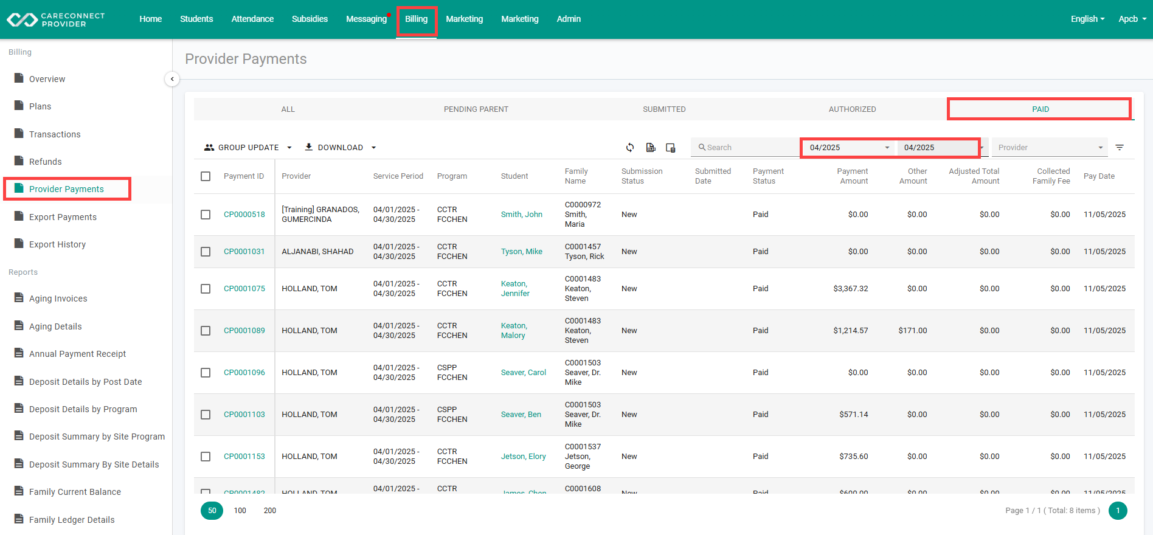This screenshot has height=535, width=1153.
Task: Open the Attendance menu
Action: (252, 19)
